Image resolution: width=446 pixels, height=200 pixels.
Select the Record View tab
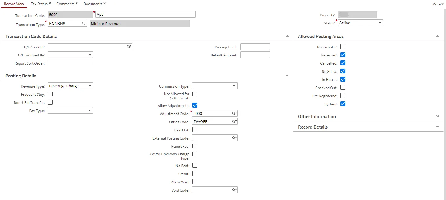tap(14, 4)
